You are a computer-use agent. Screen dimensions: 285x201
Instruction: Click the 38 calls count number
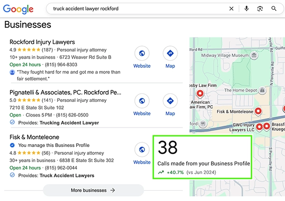[x=168, y=147]
